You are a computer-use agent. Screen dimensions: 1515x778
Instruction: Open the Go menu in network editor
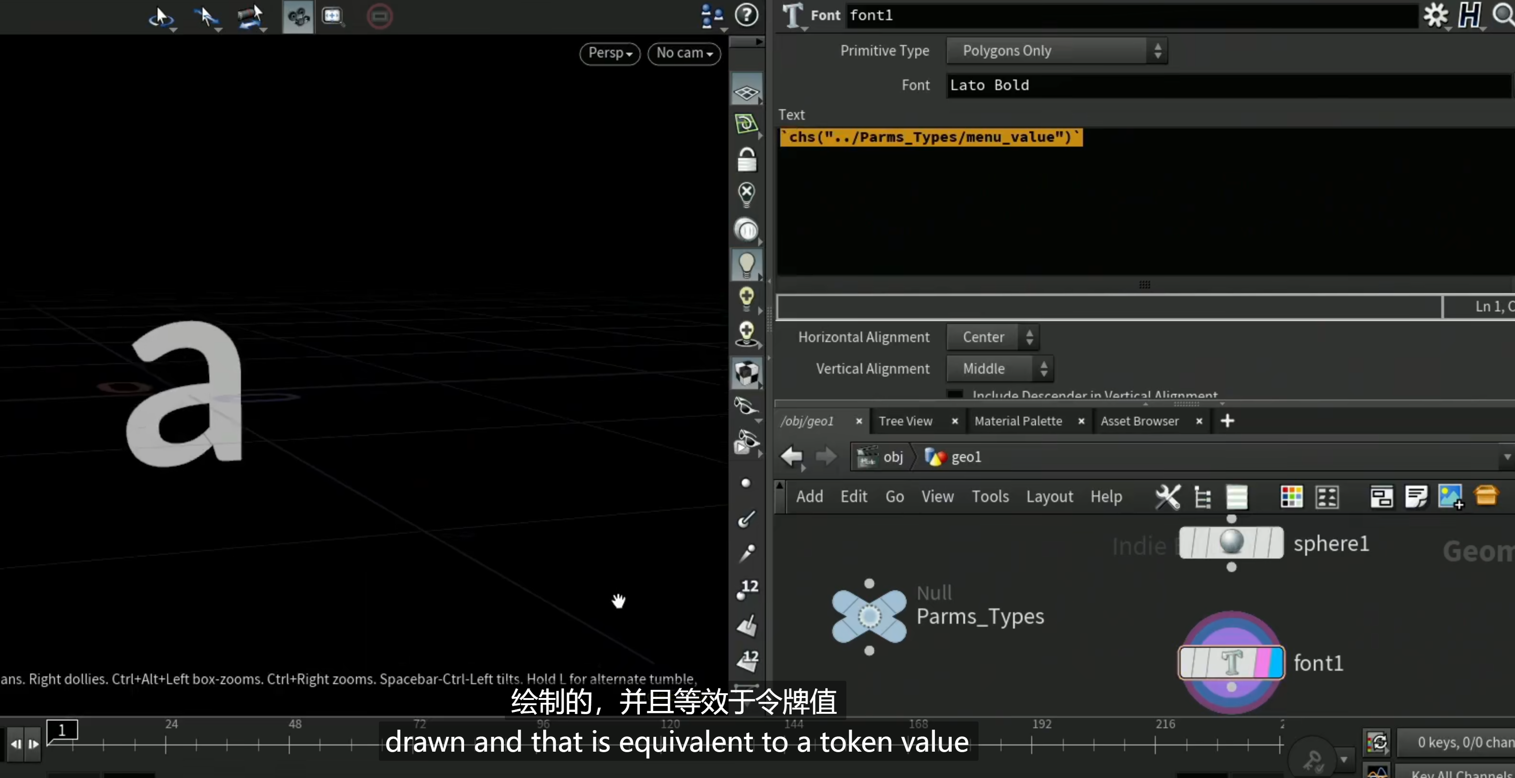(895, 497)
